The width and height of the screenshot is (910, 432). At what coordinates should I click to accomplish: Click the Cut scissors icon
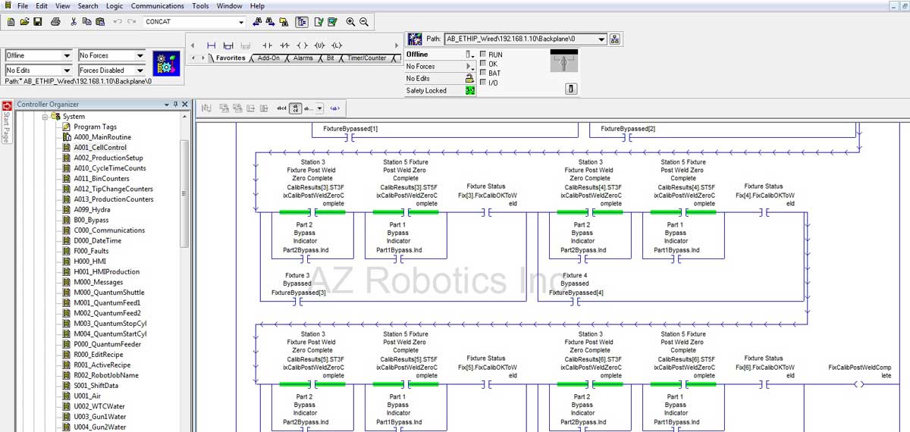click(x=74, y=22)
